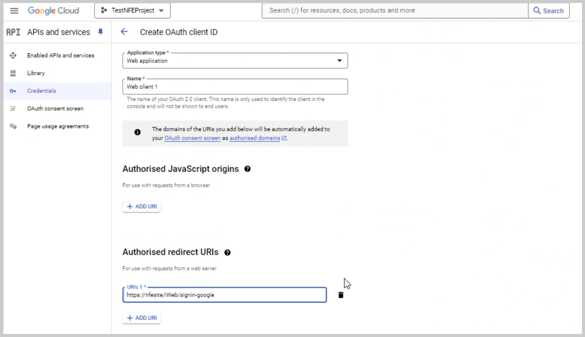Focus the resources search box

(x=395, y=10)
